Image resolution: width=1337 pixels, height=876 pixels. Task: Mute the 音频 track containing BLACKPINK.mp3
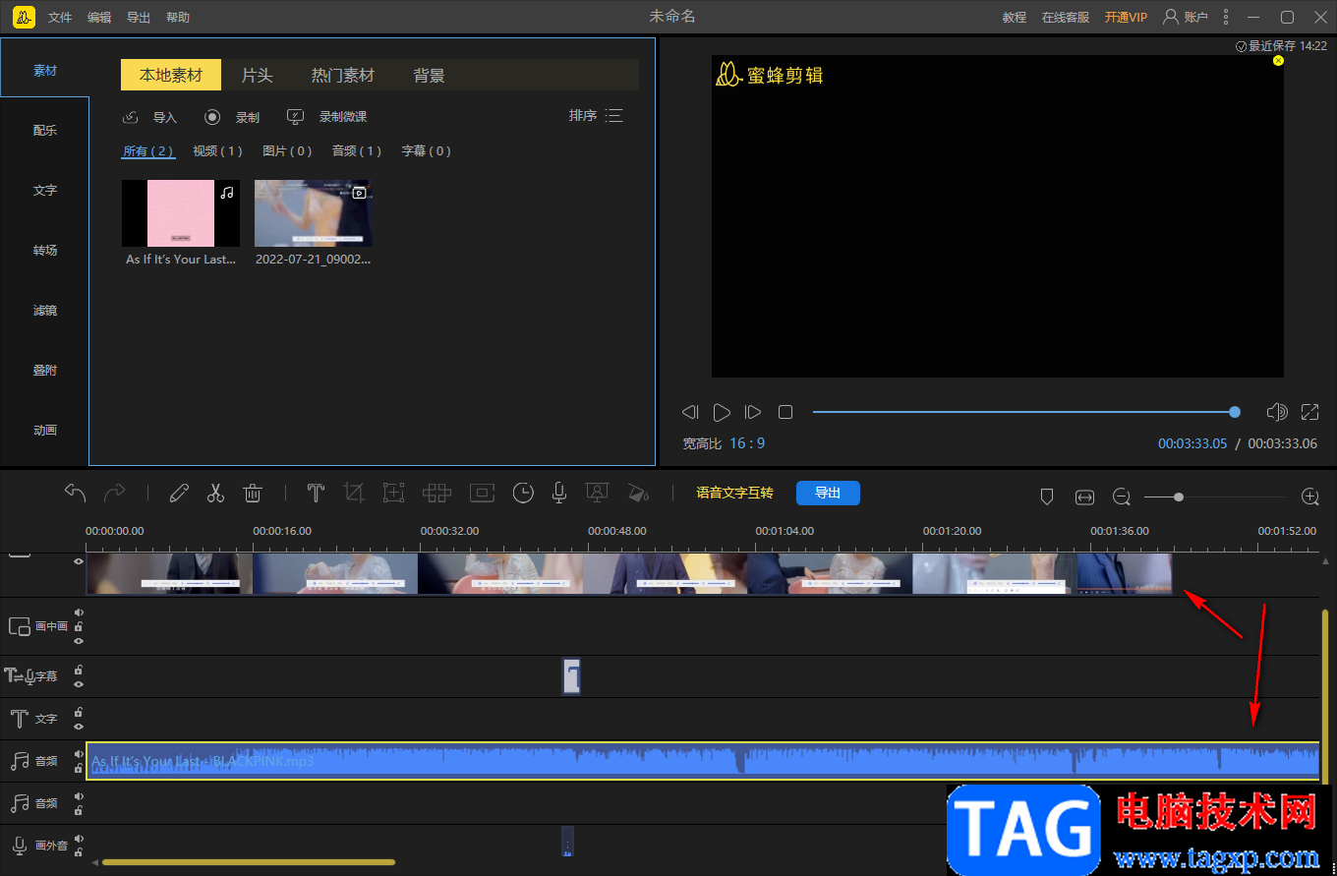tap(79, 754)
